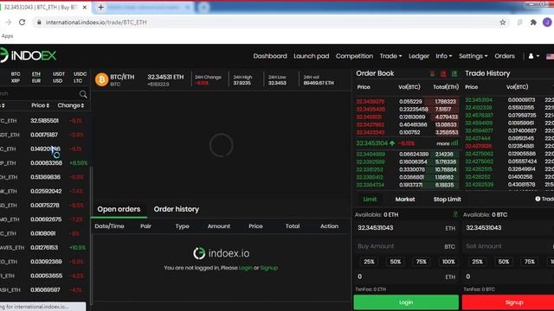Close the BTC_ETH browser tab
Image resolution: width=554 pixels, height=311 pixels.
click(x=85, y=7)
